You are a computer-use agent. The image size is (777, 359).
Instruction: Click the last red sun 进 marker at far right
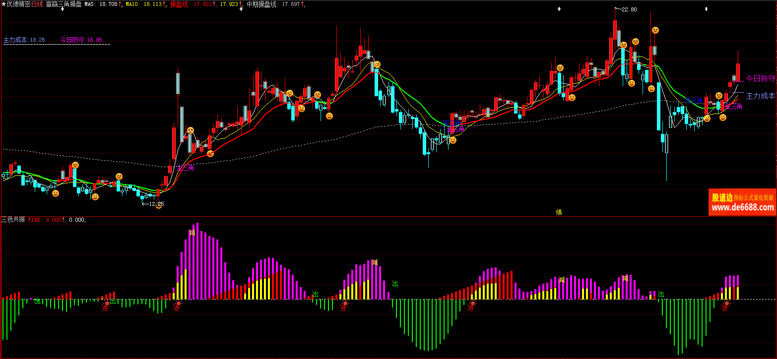click(x=726, y=304)
